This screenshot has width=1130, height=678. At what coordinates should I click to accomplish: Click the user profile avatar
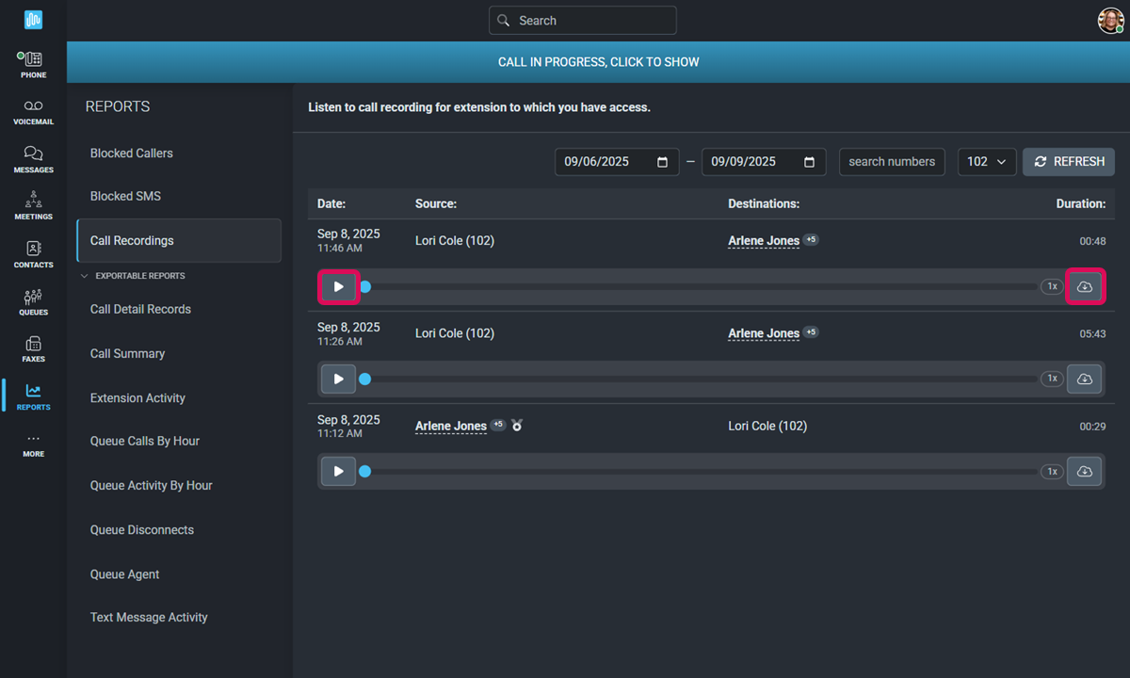(x=1110, y=21)
